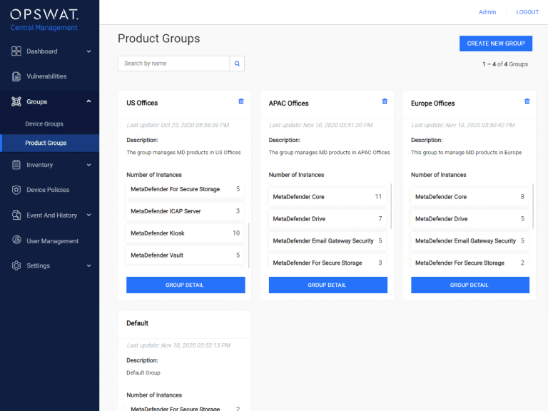
Task: Select MetaDefender Vault row in US Offices
Action: coord(186,255)
